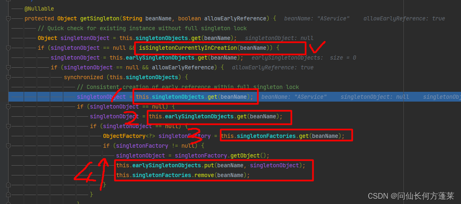Collapse the getSingleton method fold marker
Viewport: 461px width, 204px height.
(8, 18)
